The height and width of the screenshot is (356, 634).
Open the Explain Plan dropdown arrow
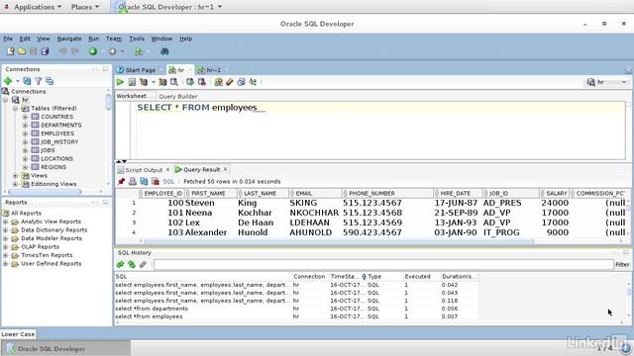pyautogui.click(x=154, y=82)
